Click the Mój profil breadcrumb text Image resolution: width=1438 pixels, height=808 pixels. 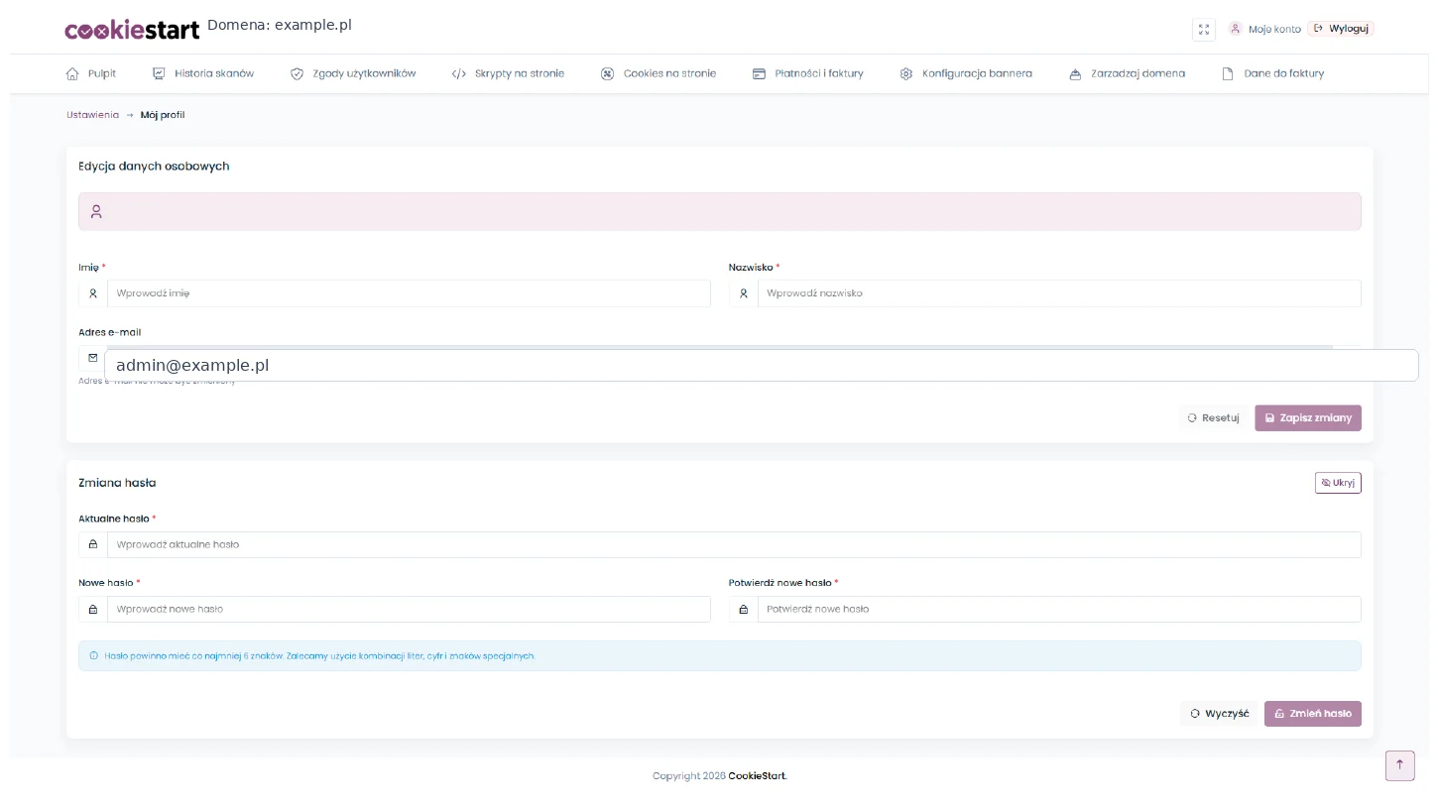[163, 115]
